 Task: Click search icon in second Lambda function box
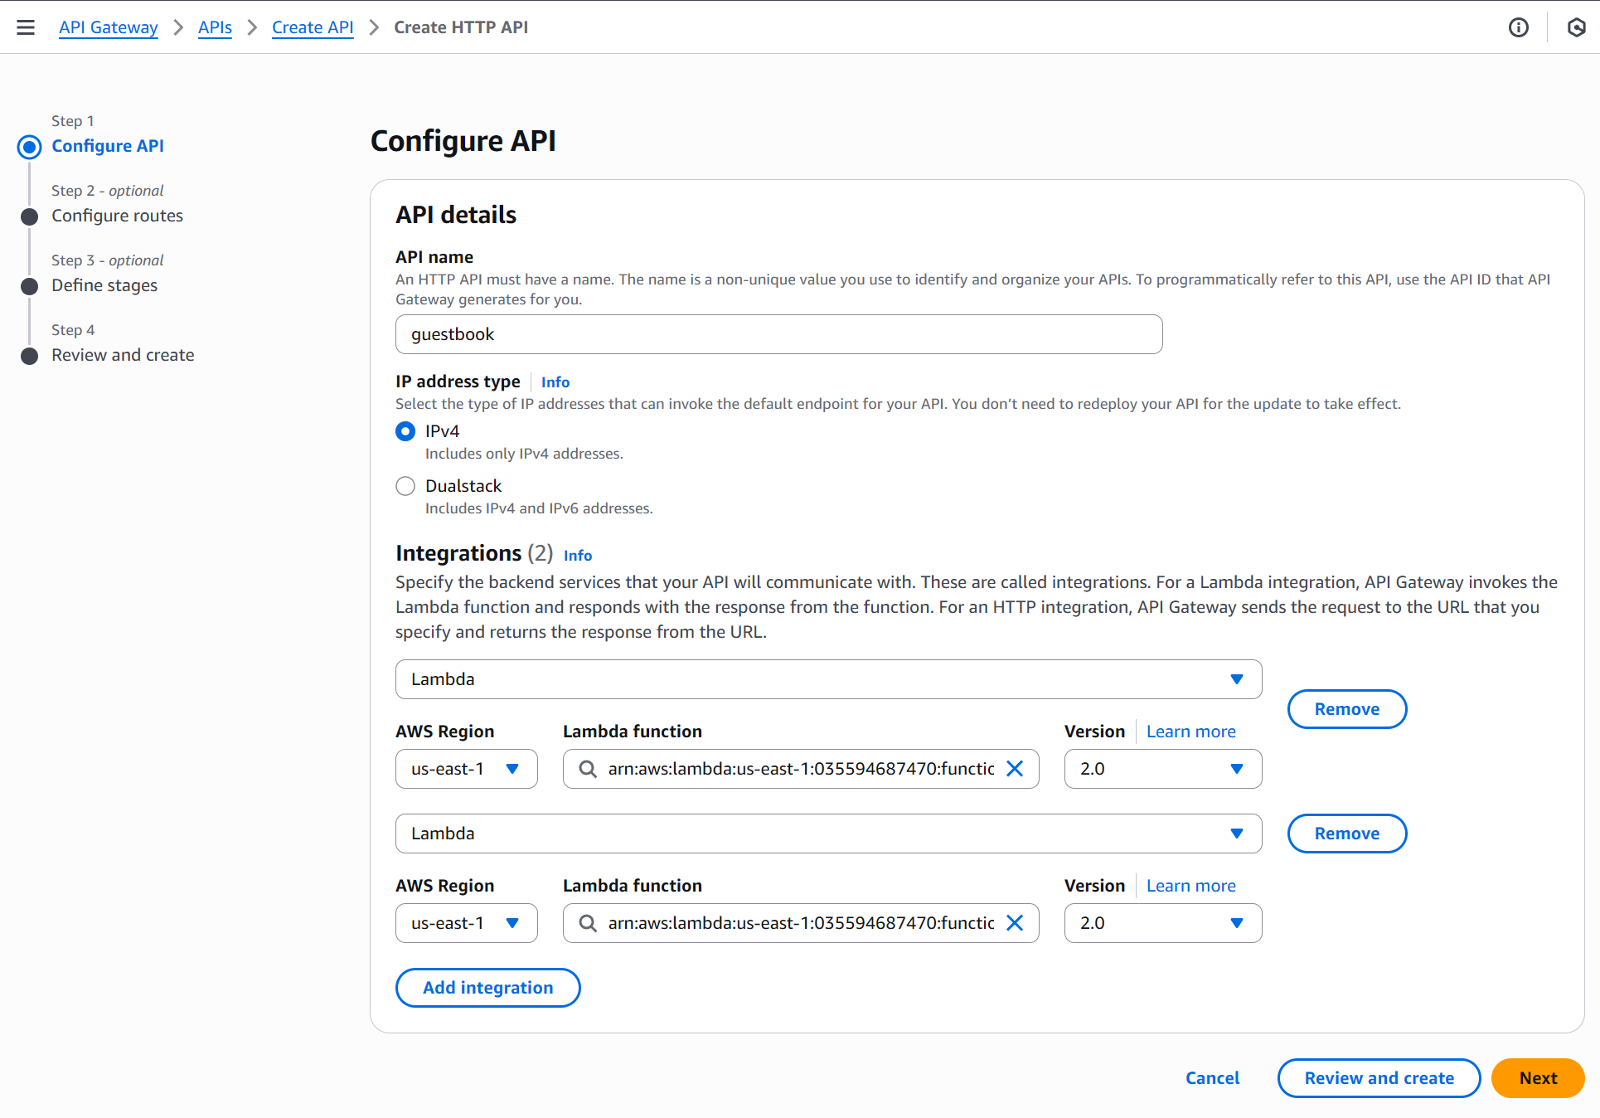pyautogui.click(x=588, y=923)
